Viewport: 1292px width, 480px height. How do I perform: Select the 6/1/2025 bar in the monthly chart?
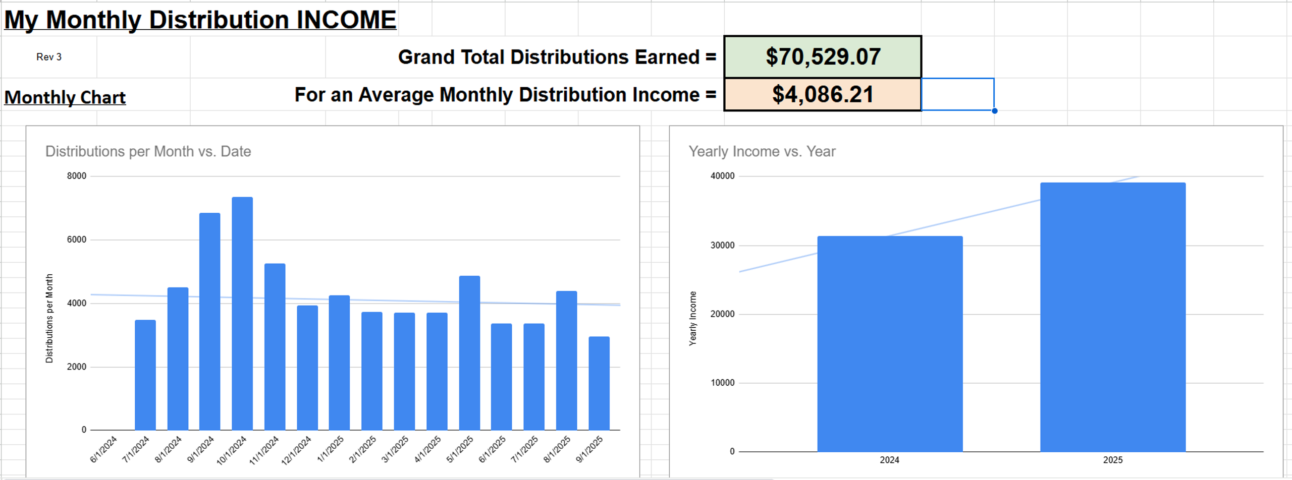point(502,377)
